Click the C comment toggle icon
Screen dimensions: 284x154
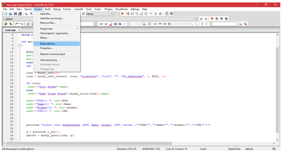coord(207,24)
